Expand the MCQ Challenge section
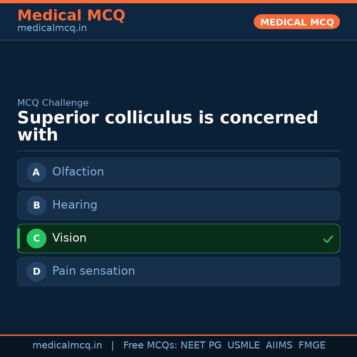This screenshot has height=357, width=357. [53, 103]
